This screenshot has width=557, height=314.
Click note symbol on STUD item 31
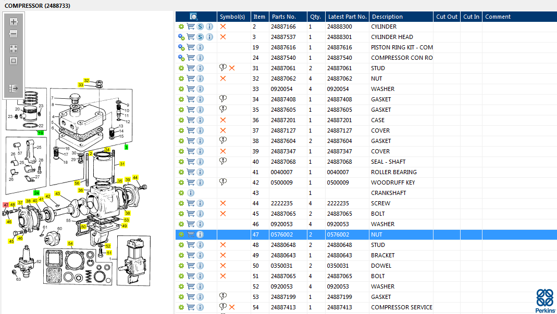222,68
